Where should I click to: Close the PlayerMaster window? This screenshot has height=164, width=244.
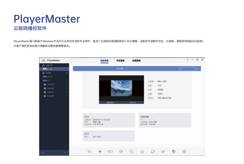[202, 59]
